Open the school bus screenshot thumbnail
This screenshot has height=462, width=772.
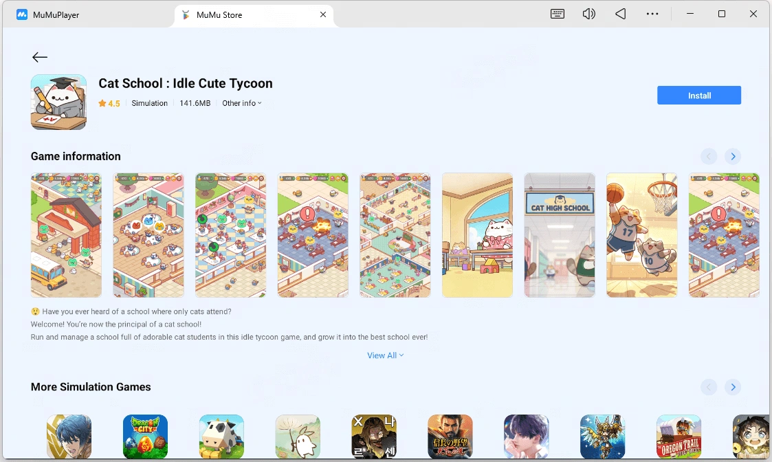(67, 235)
